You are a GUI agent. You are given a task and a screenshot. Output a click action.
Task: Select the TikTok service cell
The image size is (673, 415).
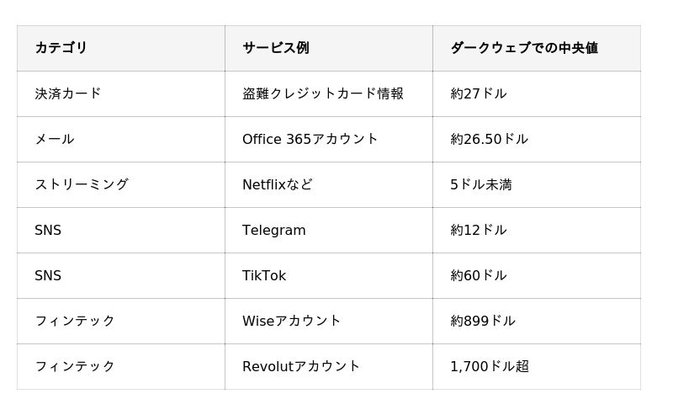coord(329,276)
